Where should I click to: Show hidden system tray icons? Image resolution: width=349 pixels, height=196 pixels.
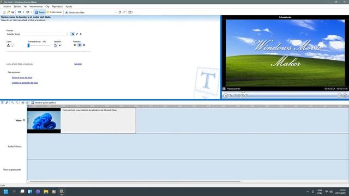pos(308,192)
